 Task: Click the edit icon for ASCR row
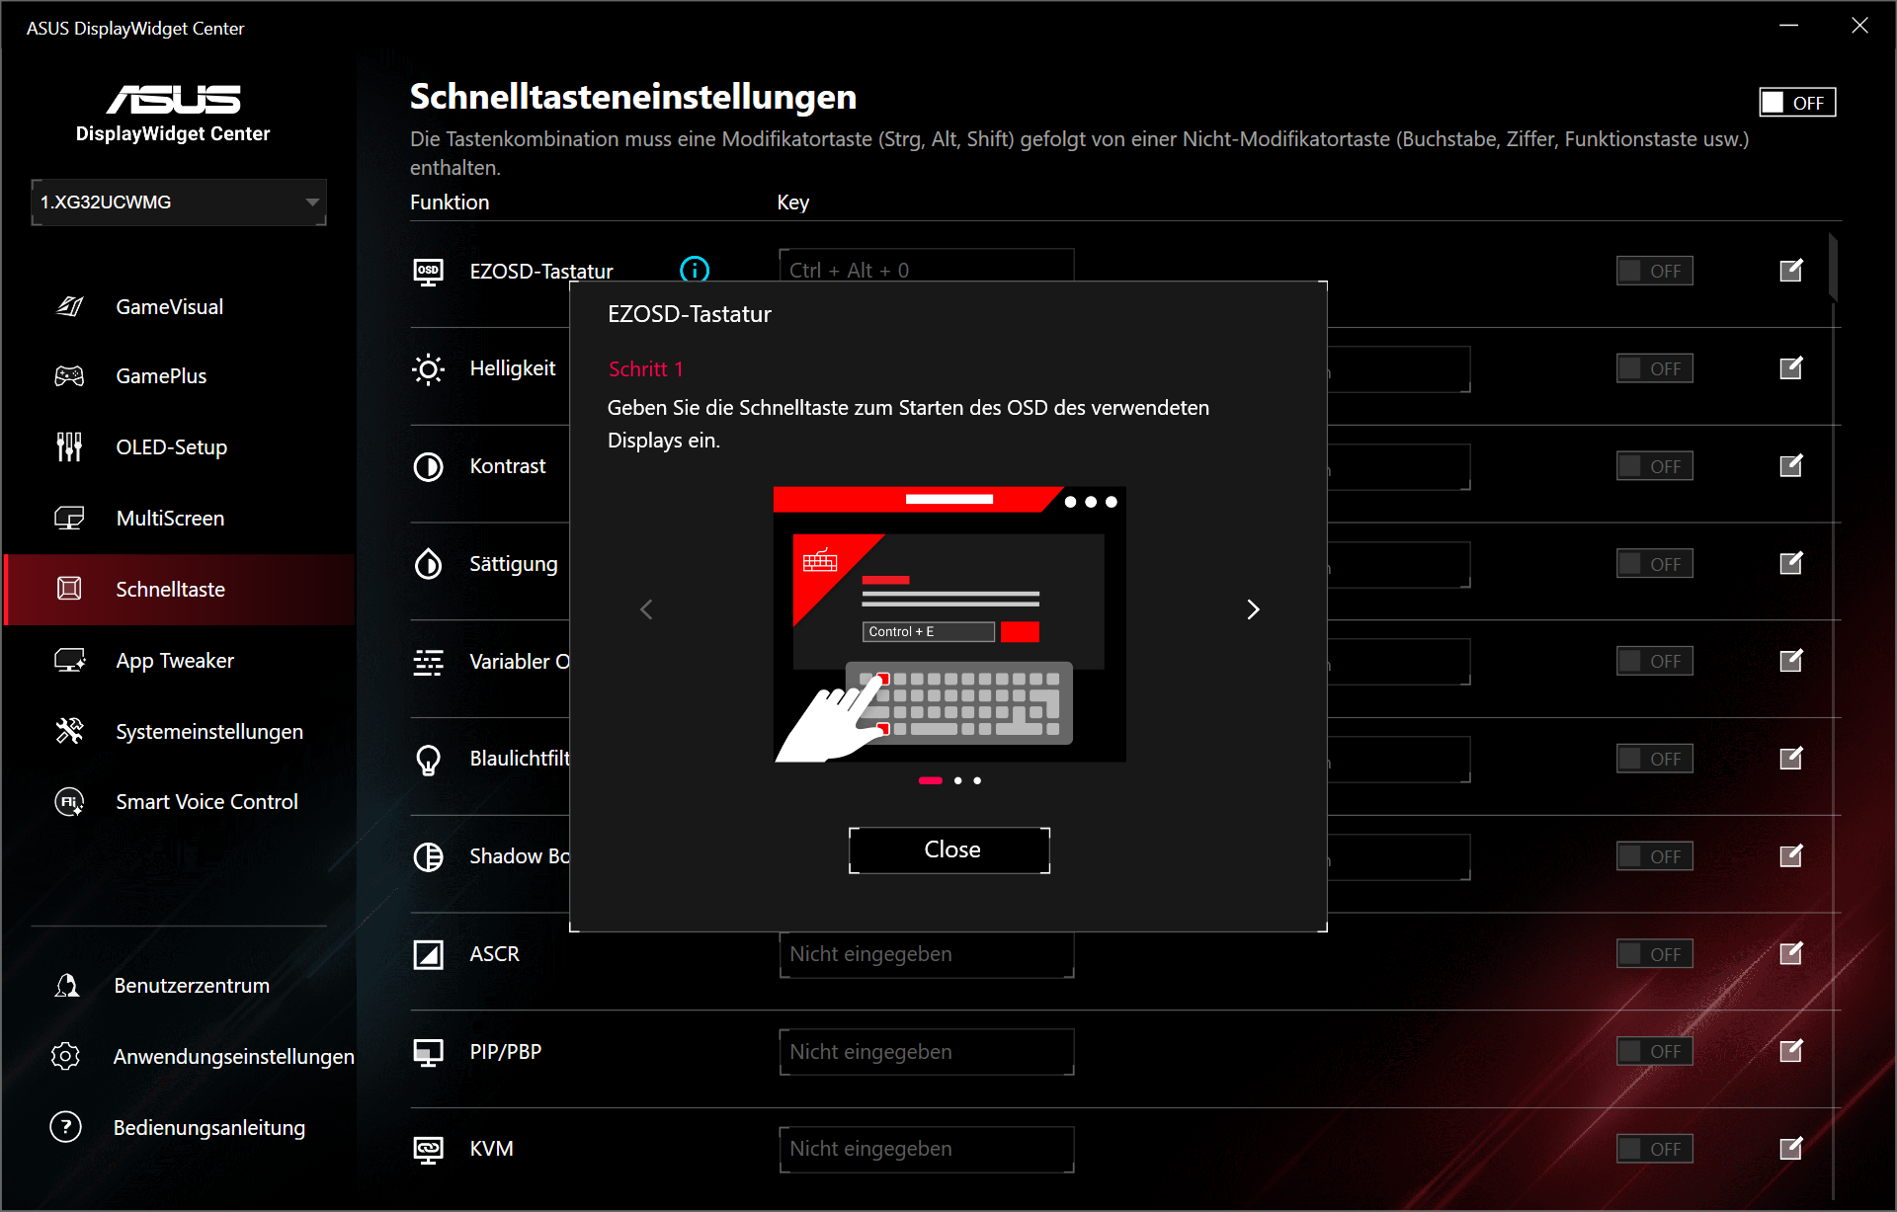click(x=1790, y=954)
